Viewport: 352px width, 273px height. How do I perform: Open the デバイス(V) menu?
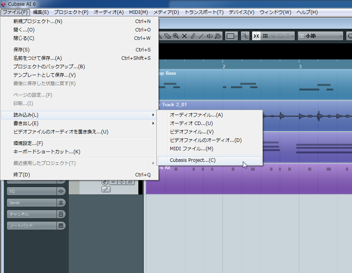point(242,12)
